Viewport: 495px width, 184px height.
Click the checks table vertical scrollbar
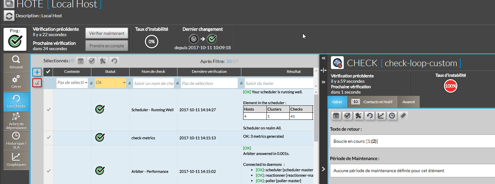coord(316,118)
